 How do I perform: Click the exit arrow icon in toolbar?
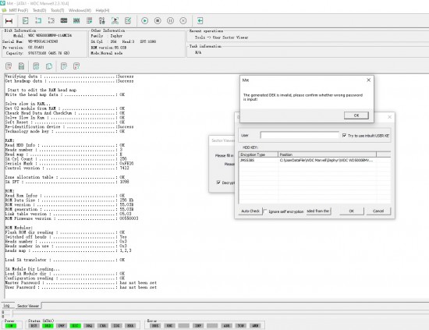point(200,21)
